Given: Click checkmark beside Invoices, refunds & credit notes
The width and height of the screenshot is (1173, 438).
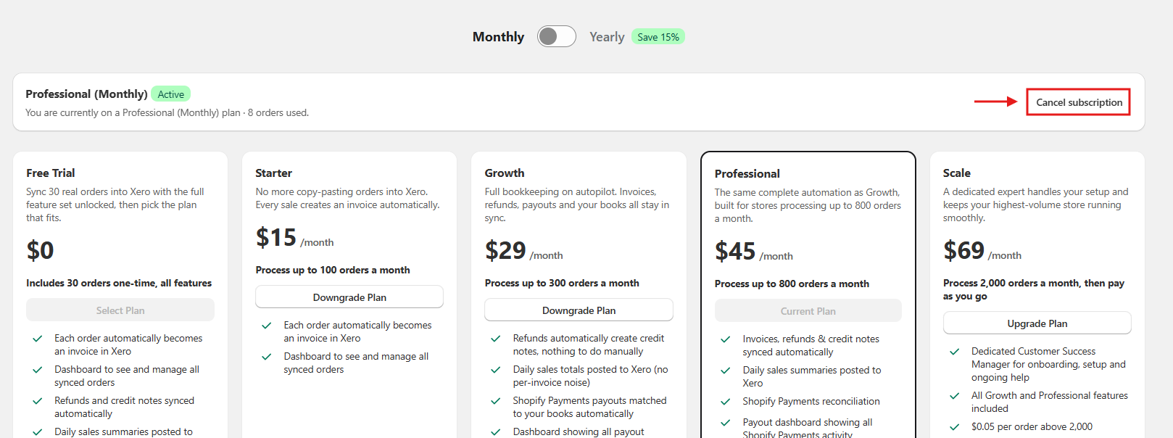Looking at the screenshot, I should pyautogui.click(x=725, y=339).
